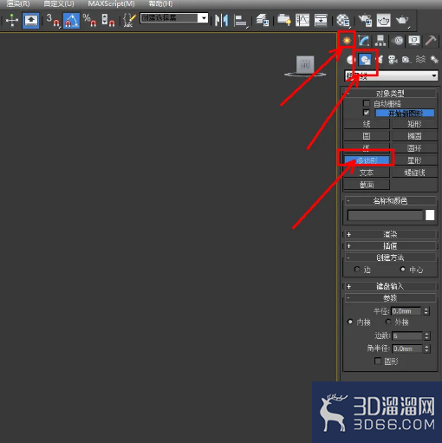Click the 边数 spinner arrows
This screenshot has height=443, width=442.
[x=426, y=336]
